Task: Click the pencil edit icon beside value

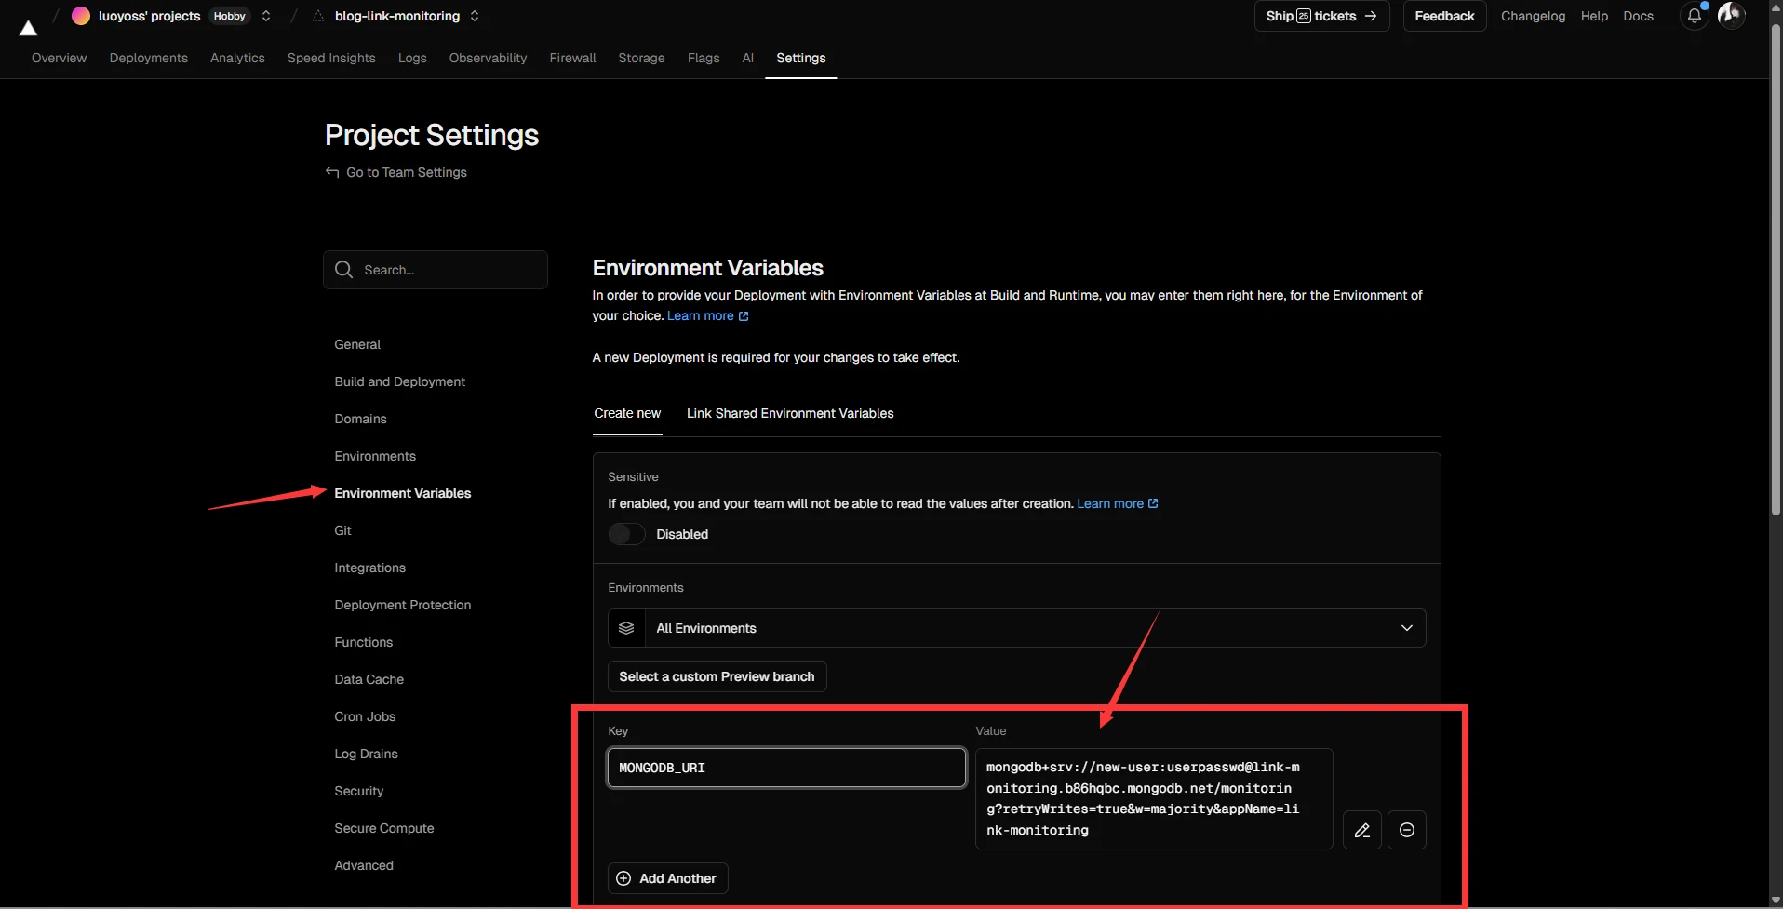Action: [1361, 830]
